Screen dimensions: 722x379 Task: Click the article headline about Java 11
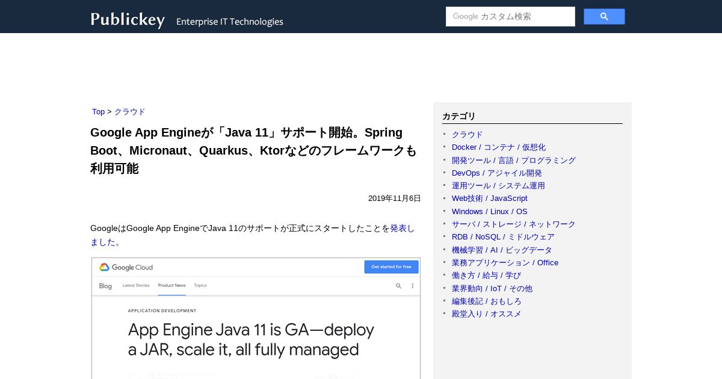254,150
